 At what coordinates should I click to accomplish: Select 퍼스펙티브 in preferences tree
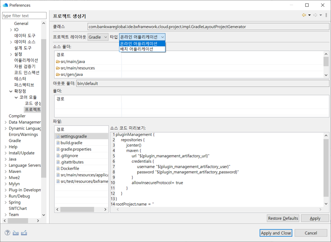(24, 85)
